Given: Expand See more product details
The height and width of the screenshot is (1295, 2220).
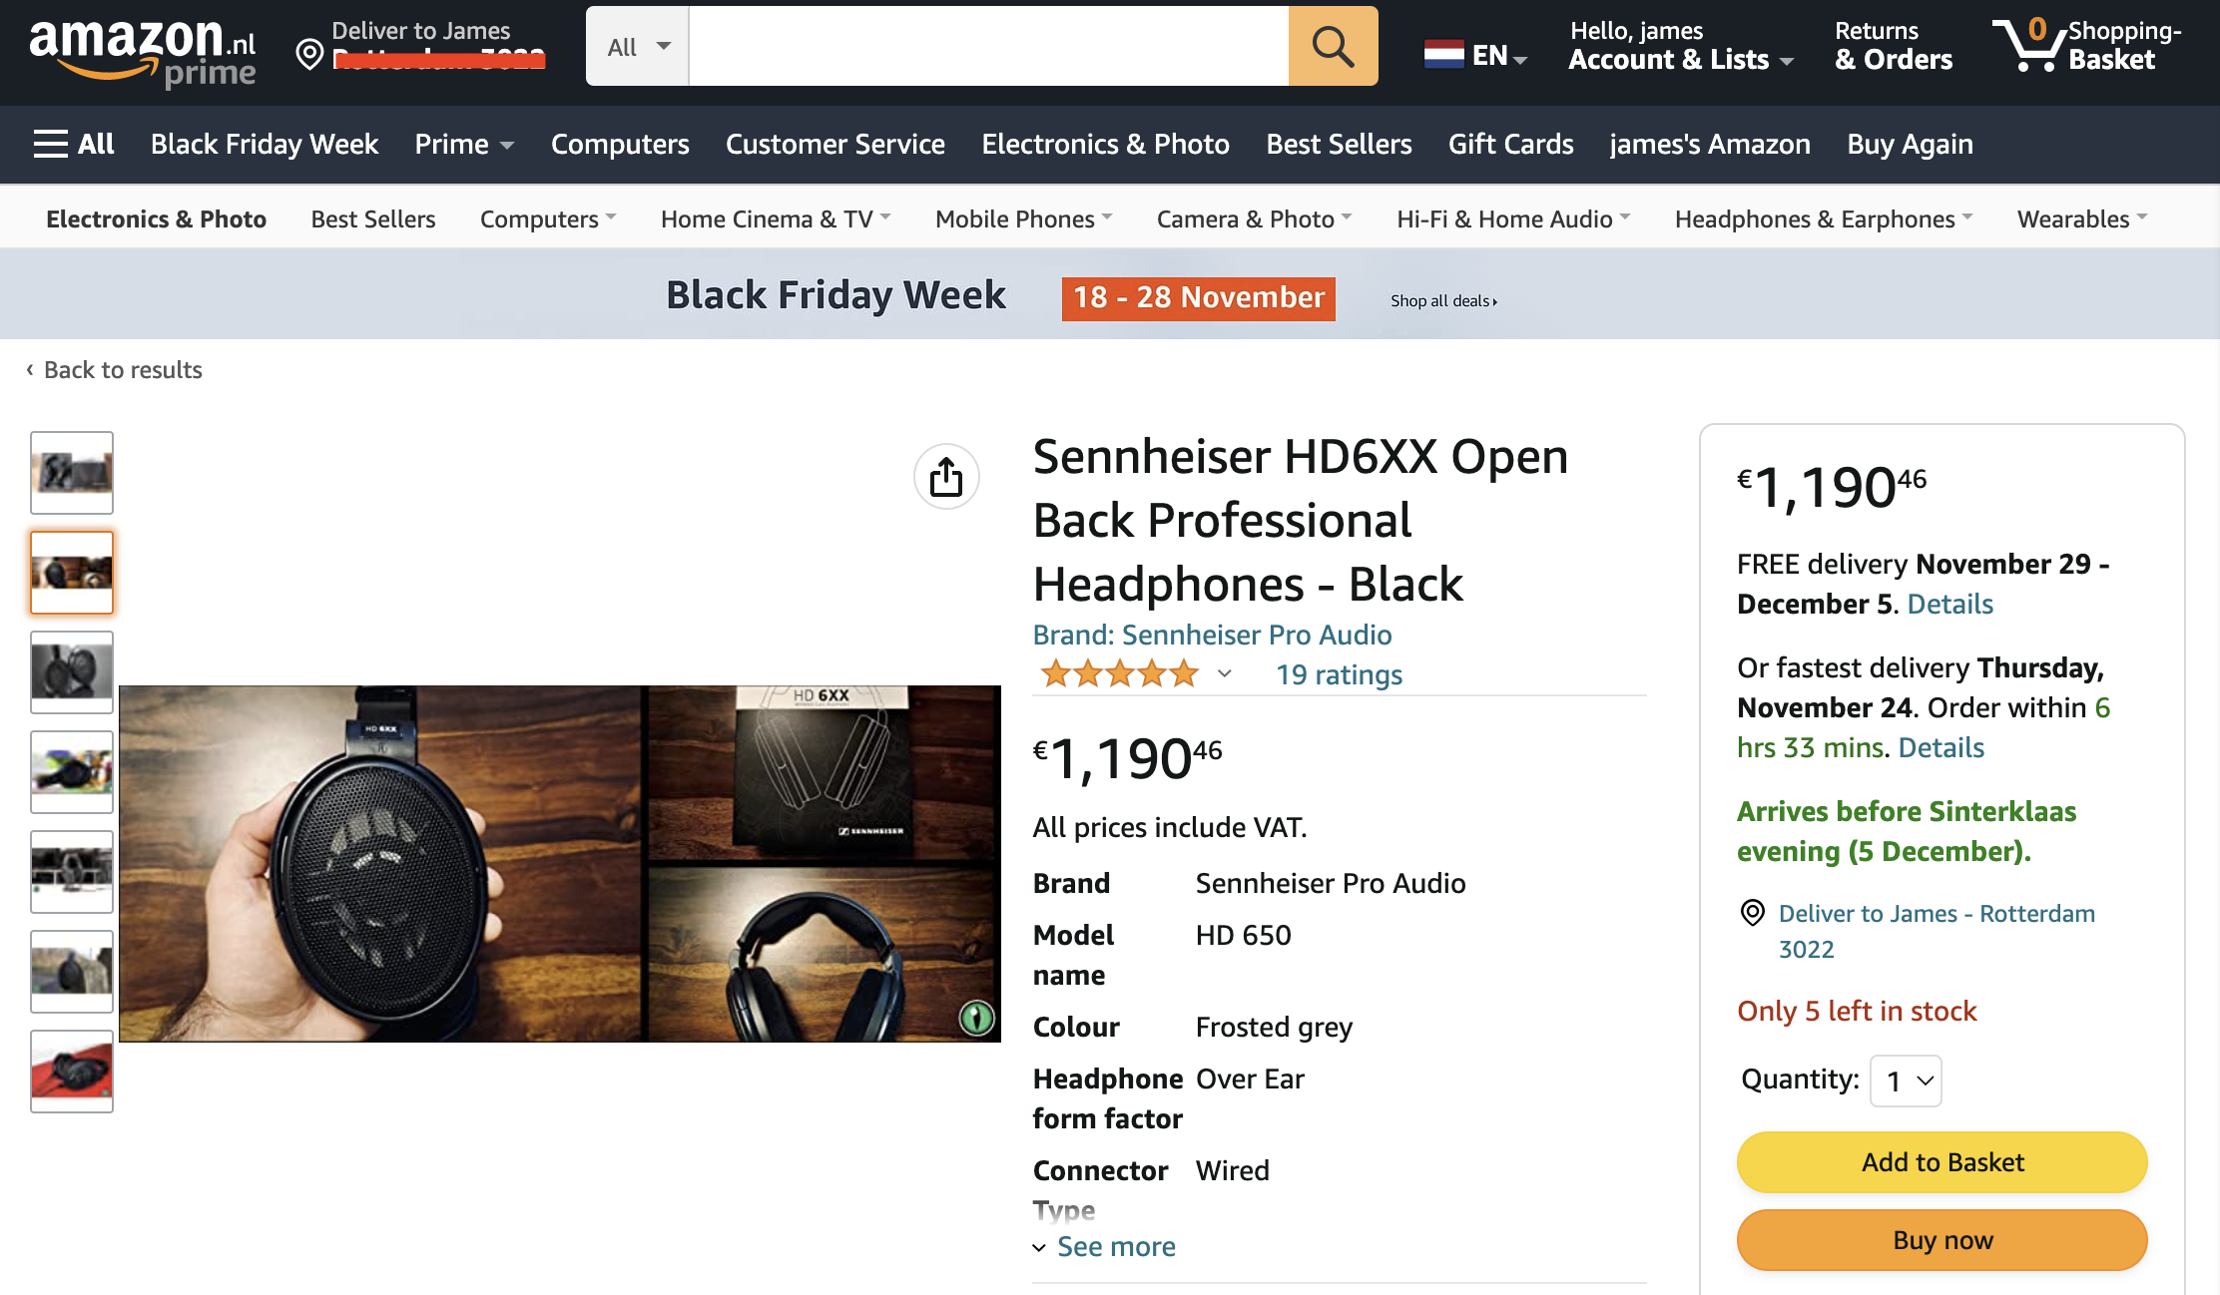Looking at the screenshot, I should 1115,1247.
